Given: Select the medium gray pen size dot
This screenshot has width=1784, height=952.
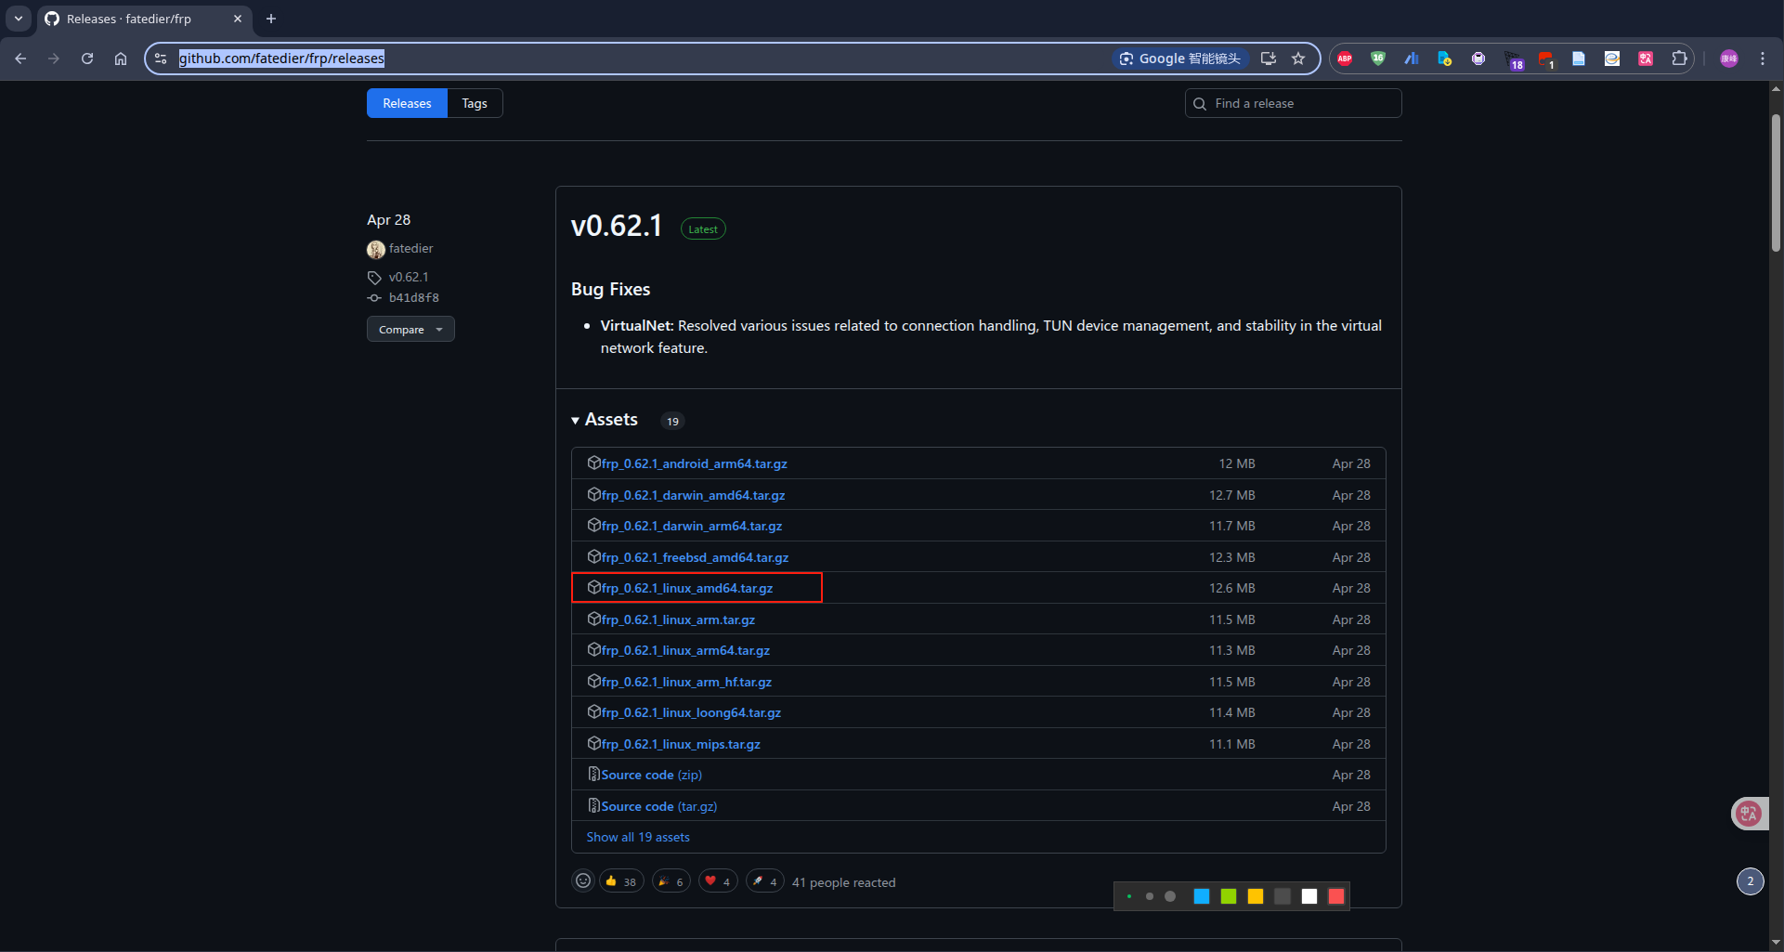Looking at the screenshot, I should [x=1150, y=896].
